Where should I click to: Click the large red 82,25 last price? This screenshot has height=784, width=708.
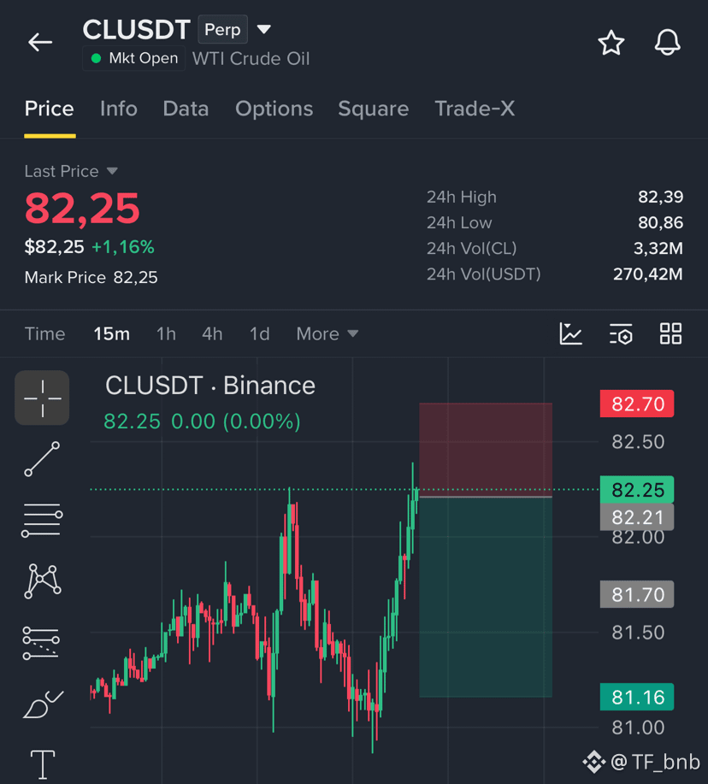coord(82,209)
